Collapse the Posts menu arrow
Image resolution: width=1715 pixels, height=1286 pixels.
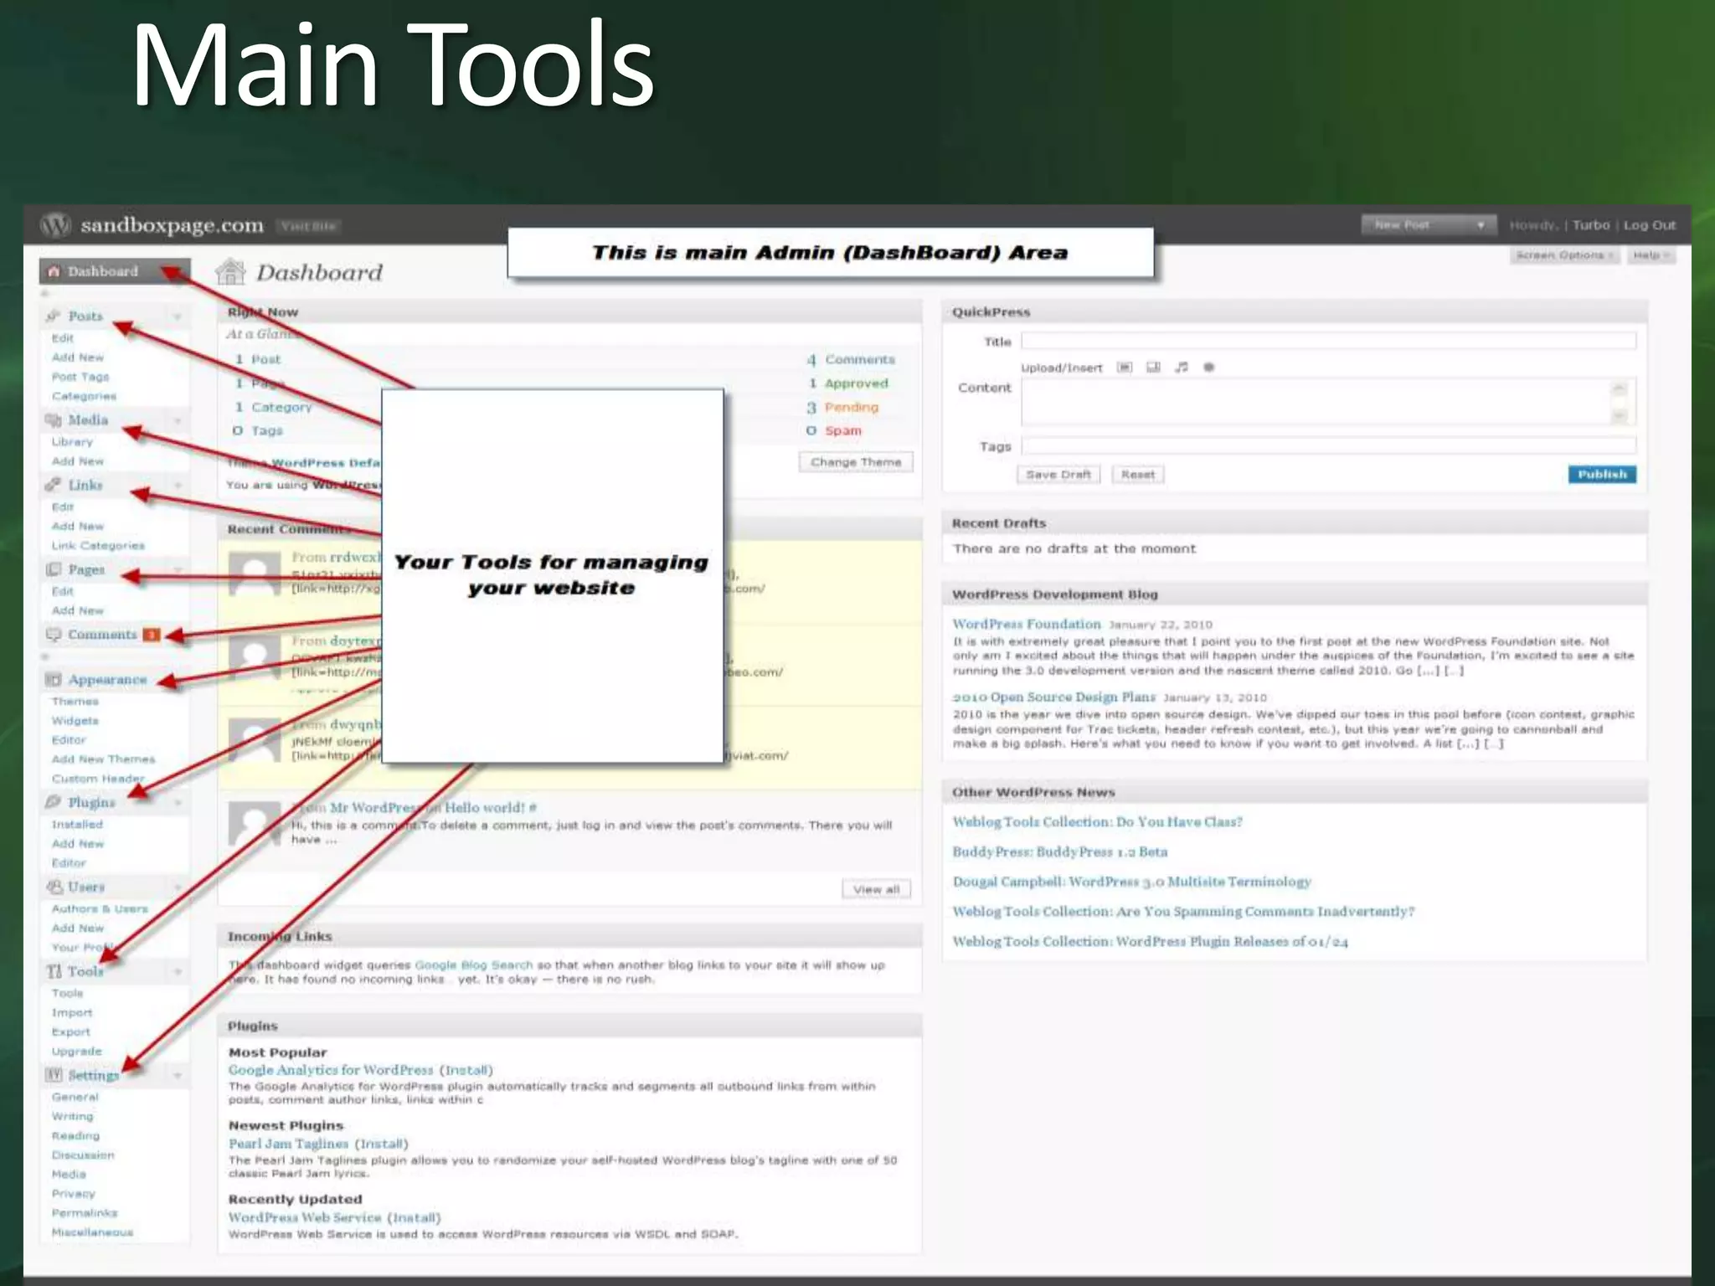[x=178, y=316]
